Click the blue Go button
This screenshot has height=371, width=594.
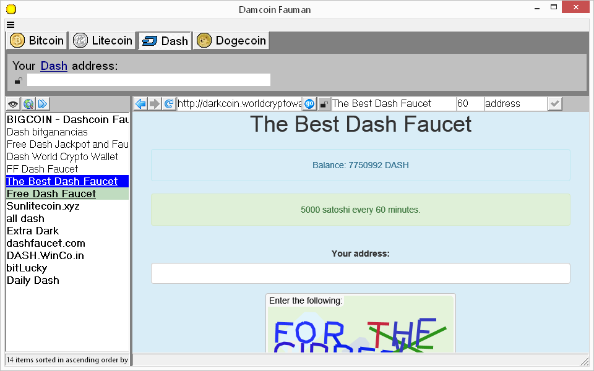[x=309, y=104]
